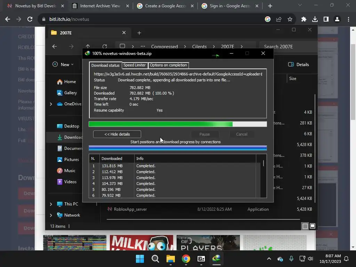Select the Download status tab
The height and width of the screenshot is (267, 356).
click(x=105, y=65)
